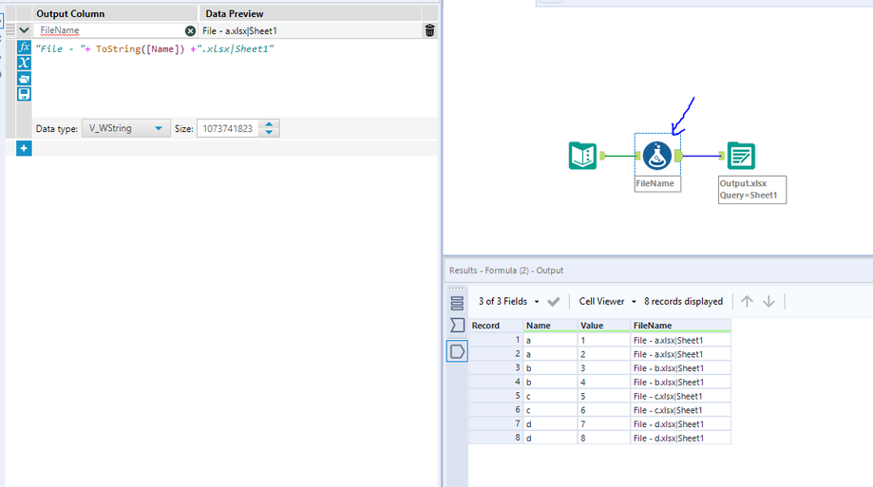The height and width of the screenshot is (487, 873).
Task: Select FileName cell in record 8
Action: point(680,438)
